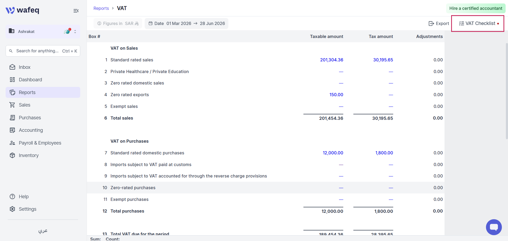The width and height of the screenshot is (508, 241).
Task: Go back to Reports via breadcrumb link
Action: [x=101, y=8]
